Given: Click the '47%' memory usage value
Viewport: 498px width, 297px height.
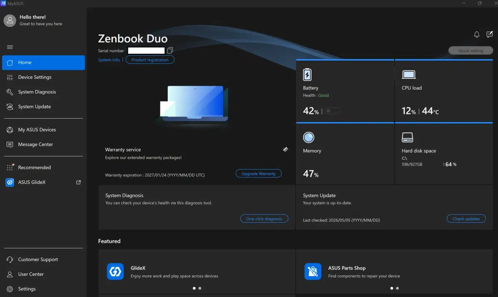Looking at the screenshot, I should pyautogui.click(x=311, y=174).
